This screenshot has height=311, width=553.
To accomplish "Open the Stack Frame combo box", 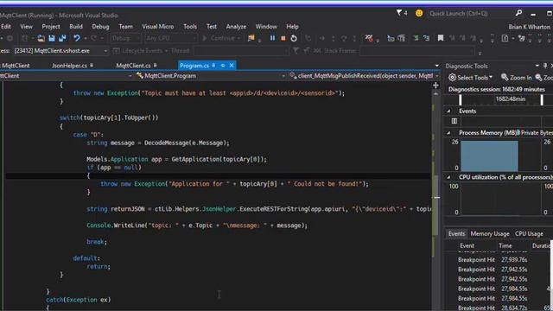I will (x=417, y=51).
